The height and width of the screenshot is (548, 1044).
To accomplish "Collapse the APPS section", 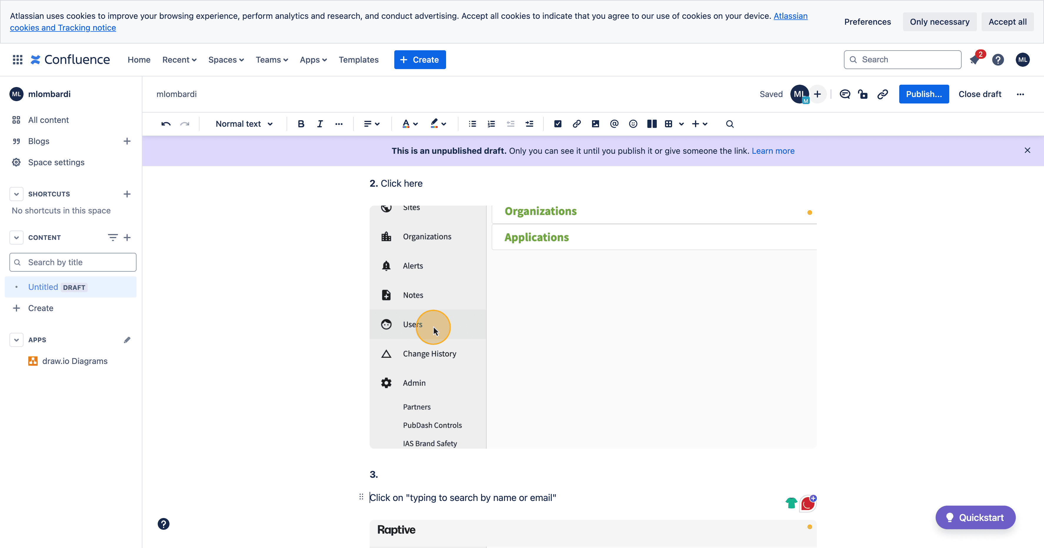I will (x=16, y=340).
